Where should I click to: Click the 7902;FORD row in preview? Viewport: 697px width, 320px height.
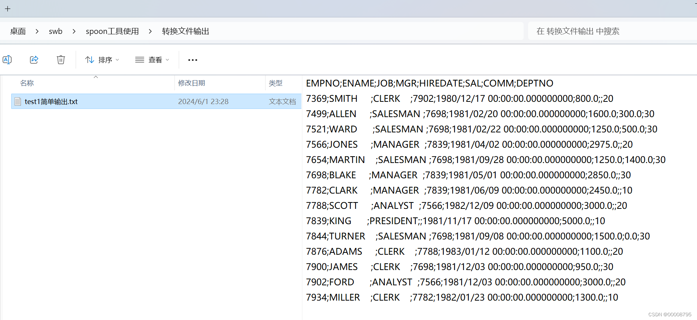pyautogui.click(x=466, y=282)
